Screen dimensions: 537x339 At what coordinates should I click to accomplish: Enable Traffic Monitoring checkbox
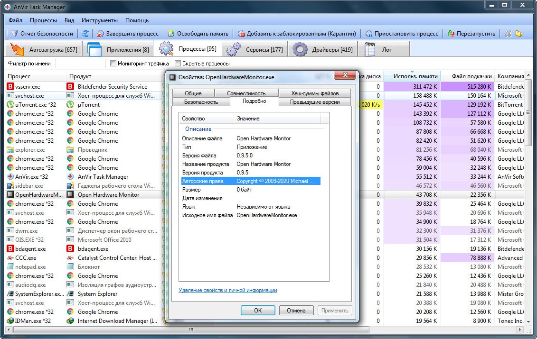click(x=113, y=63)
